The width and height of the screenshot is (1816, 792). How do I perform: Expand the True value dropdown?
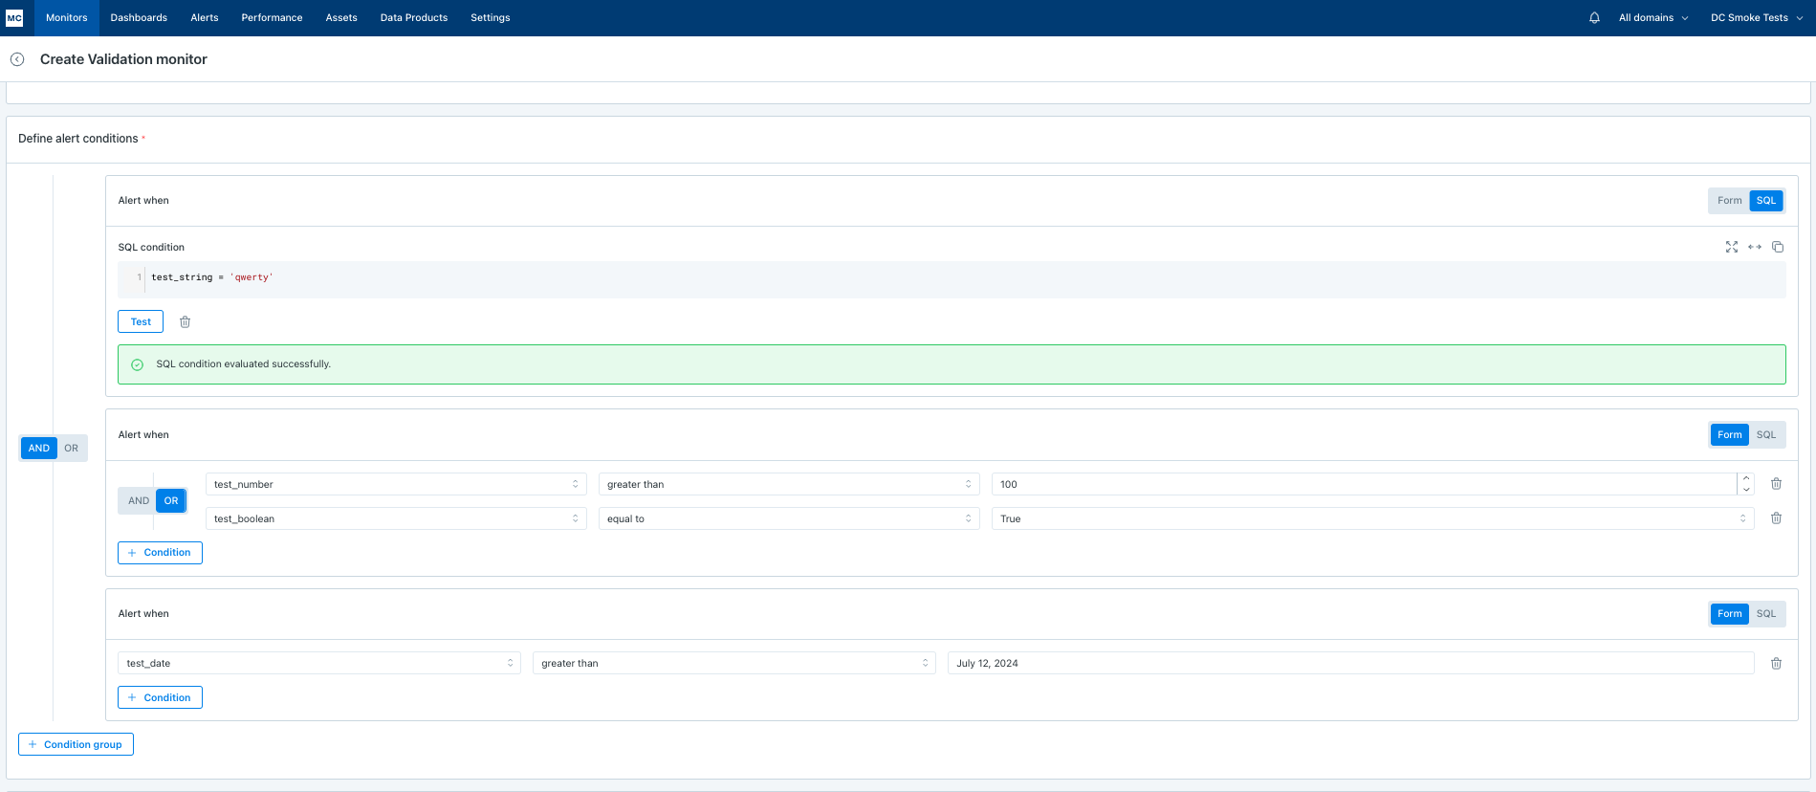pos(1372,519)
